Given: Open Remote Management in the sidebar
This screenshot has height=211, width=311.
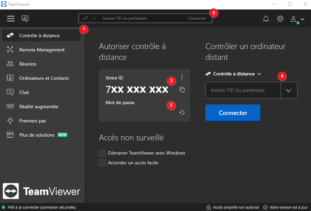Looking at the screenshot, I should coord(42,50).
